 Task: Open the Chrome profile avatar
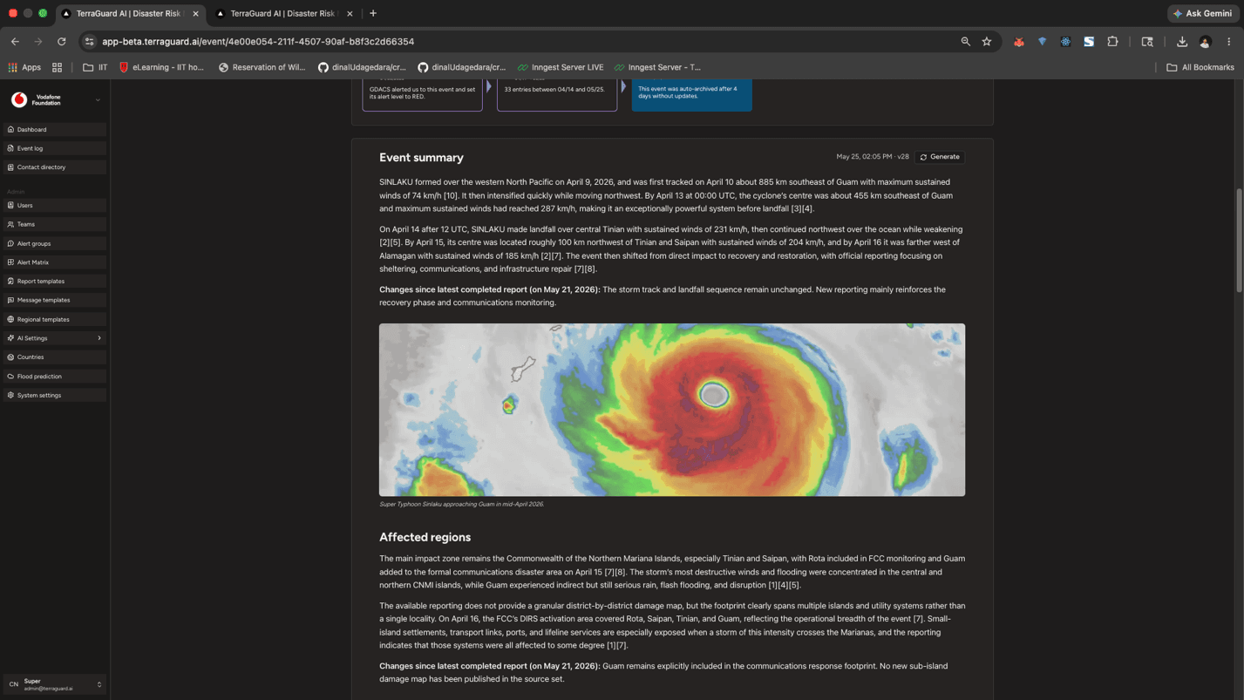[x=1206, y=42]
